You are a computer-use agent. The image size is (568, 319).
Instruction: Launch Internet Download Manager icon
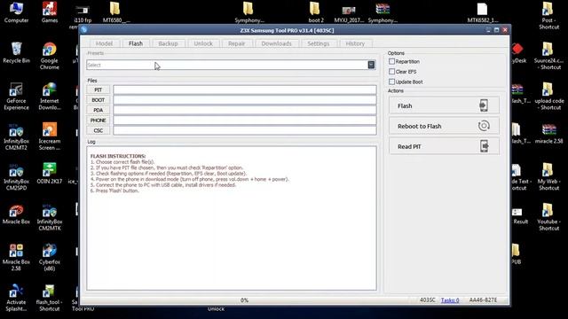coord(50,97)
